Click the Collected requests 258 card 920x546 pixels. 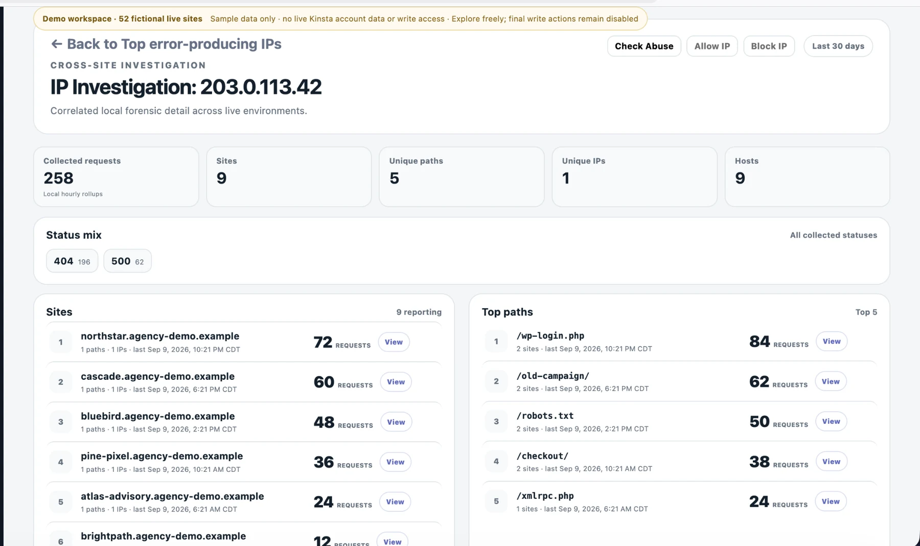pyautogui.click(x=116, y=177)
